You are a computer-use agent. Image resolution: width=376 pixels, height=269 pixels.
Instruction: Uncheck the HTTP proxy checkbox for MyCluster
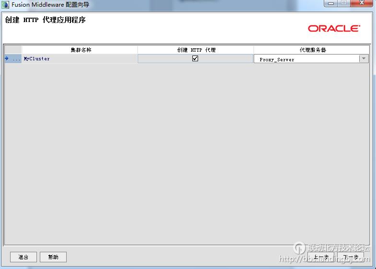click(x=195, y=58)
